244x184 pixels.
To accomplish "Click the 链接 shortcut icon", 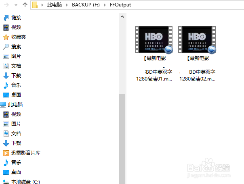I will coord(6,18).
